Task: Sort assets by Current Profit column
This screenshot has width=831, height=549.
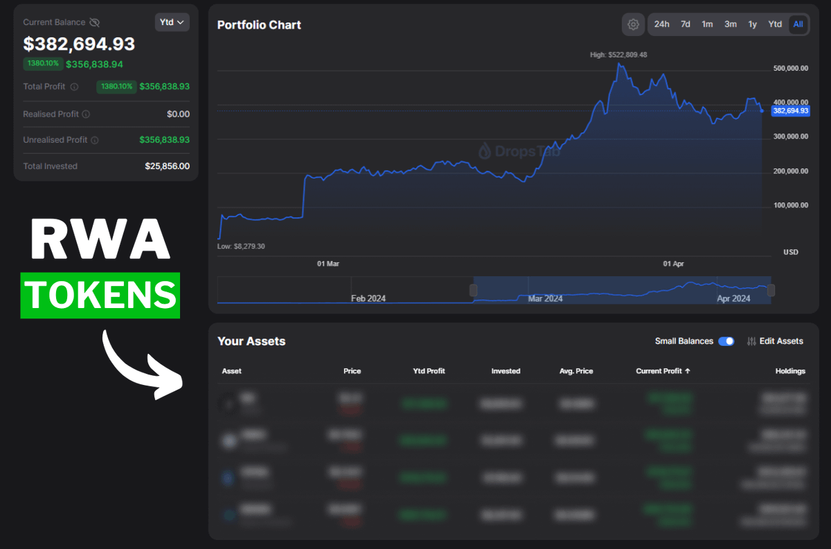Action: pos(663,370)
